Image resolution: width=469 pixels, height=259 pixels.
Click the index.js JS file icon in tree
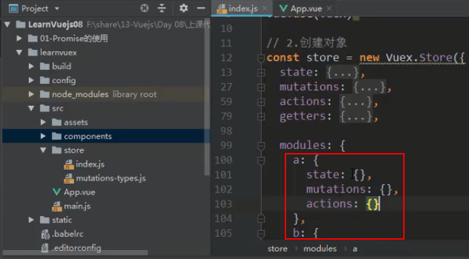coord(69,164)
